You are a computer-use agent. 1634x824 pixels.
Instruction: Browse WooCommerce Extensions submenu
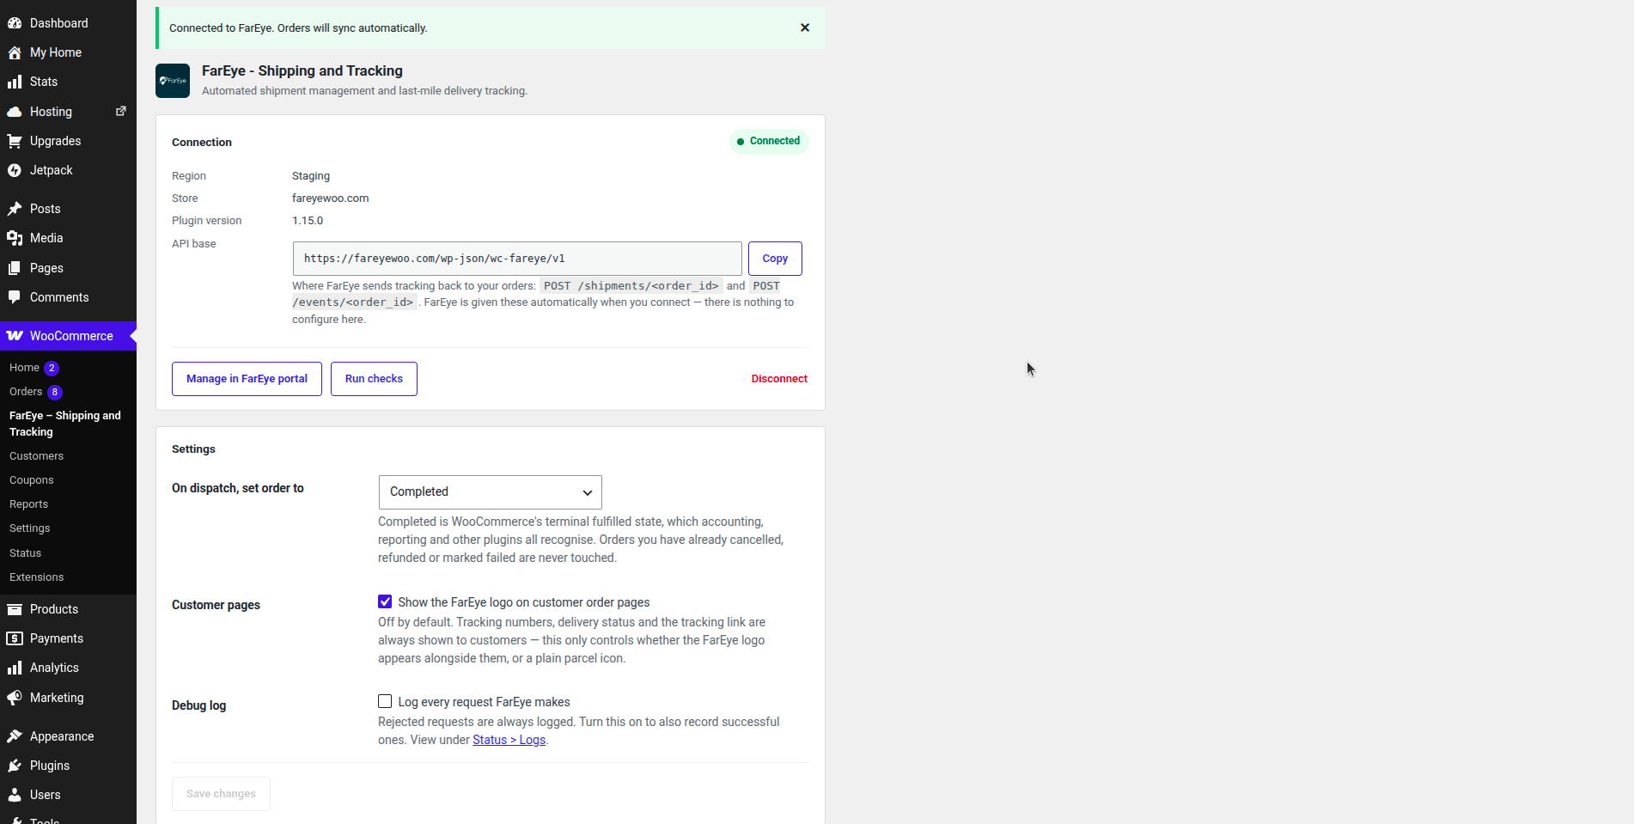(36, 577)
